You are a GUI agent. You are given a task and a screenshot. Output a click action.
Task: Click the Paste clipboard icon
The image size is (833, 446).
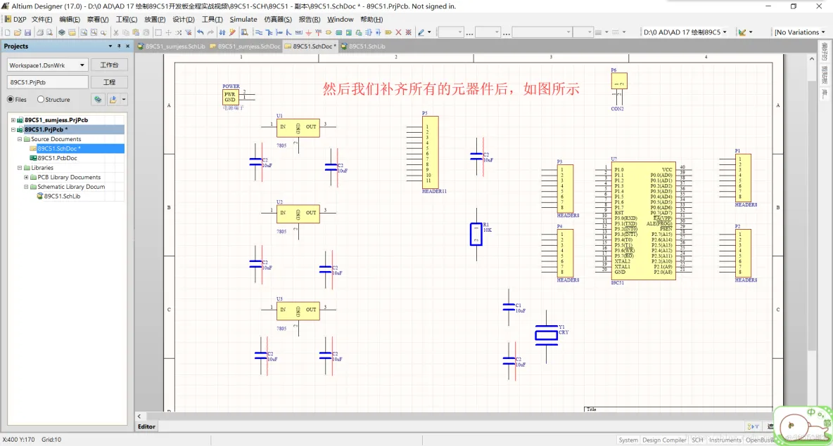136,32
